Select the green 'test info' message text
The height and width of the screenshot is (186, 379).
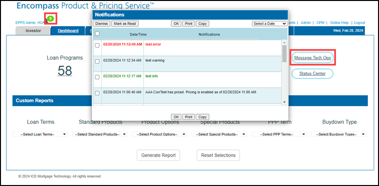152,76
